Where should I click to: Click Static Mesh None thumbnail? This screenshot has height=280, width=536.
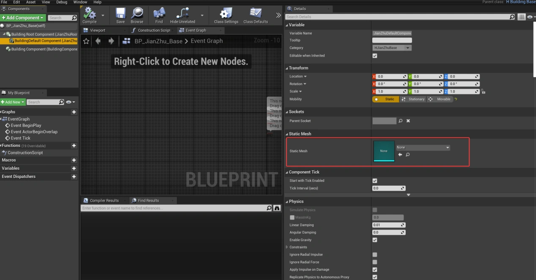pos(384,151)
